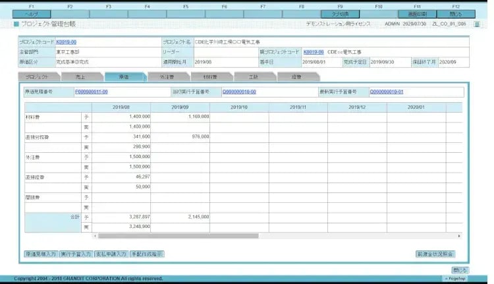The image size is (494, 284).
Task: Click the 支払申請入力 button
Action: tap(110, 253)
